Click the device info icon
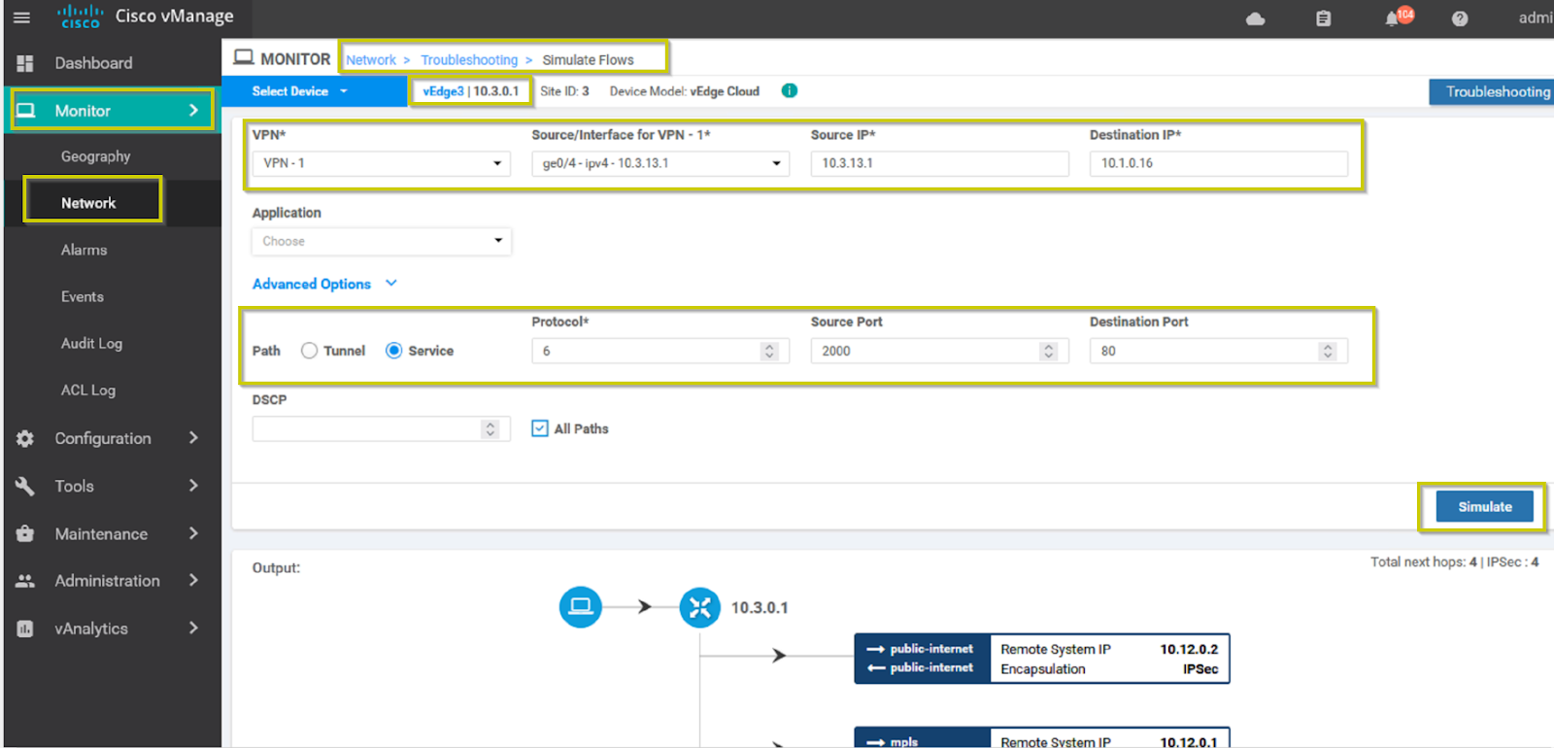This screenshot has width=1554, height=748. point(790,90)
